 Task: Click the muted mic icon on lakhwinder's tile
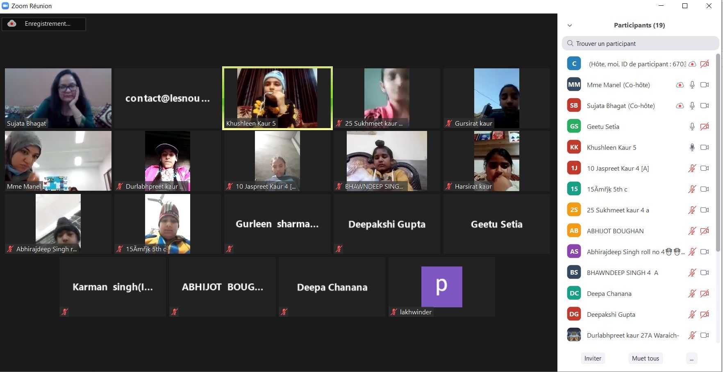click(394, 312)
